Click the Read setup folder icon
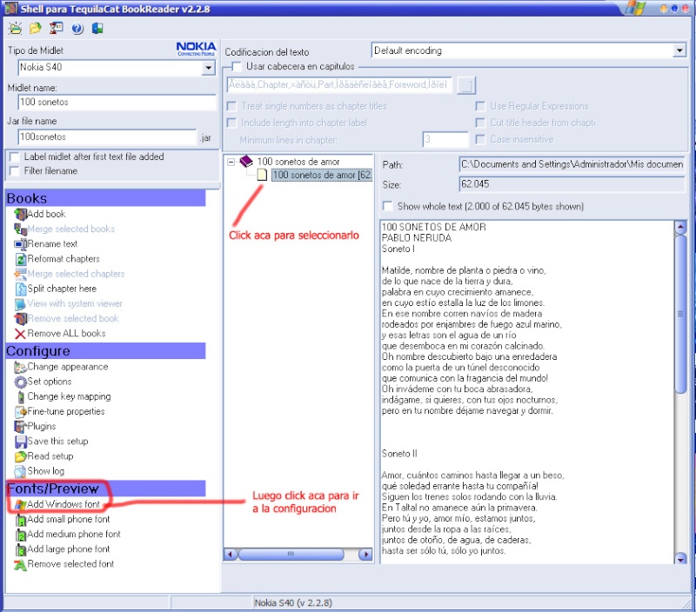The width and height of the screenshot is (696, 612). pyautogui.click(x=20, y=456)
